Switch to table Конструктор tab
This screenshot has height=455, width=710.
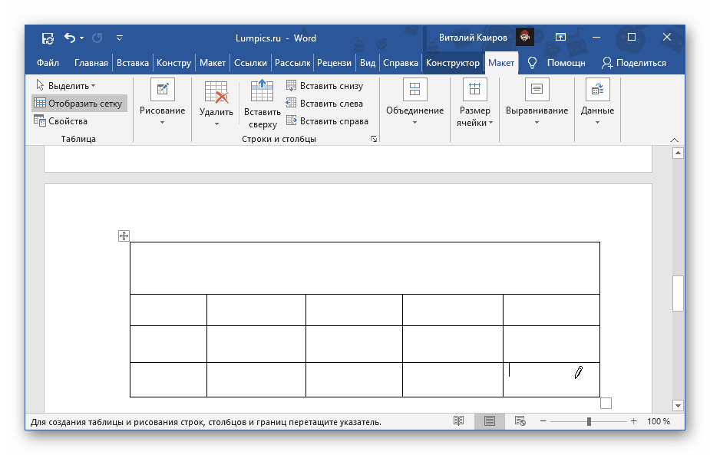pos(452,63)
